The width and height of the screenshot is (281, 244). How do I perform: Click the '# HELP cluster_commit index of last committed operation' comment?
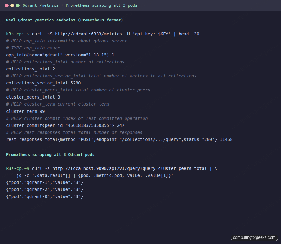click(x=77, y=118)
